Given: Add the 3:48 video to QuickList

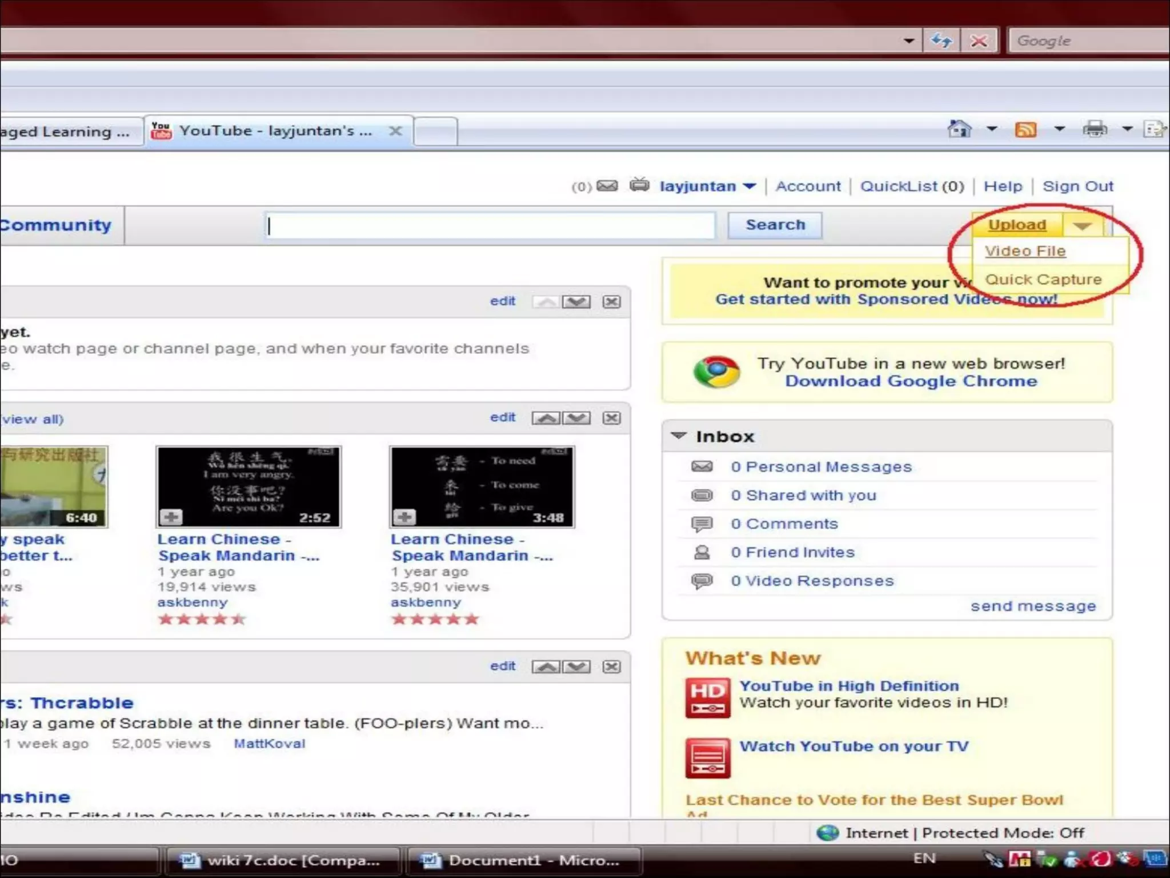Looking at the screenshot, I should coord(404,517).
